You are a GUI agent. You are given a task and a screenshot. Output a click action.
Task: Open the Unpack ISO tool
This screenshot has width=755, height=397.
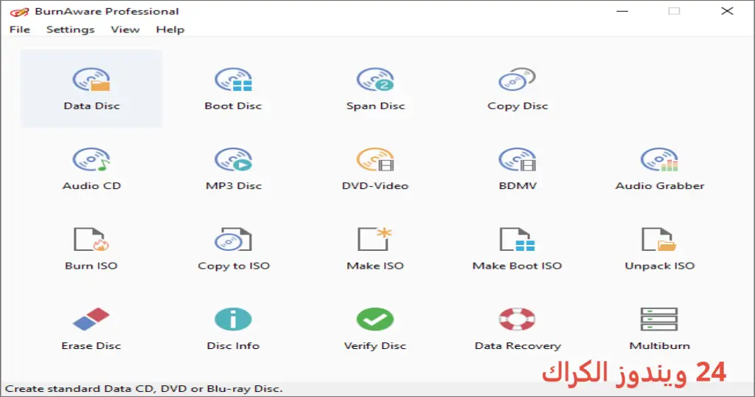(660, 249)
